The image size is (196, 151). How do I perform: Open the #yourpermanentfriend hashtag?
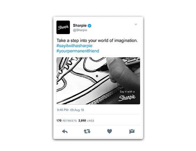78,51
